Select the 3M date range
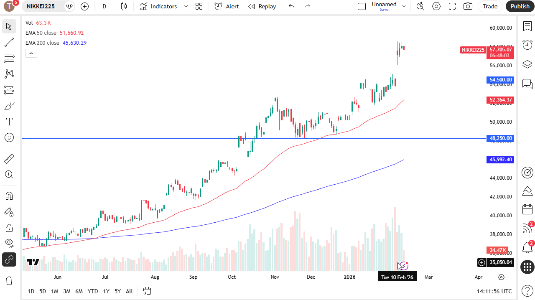This screenshot has width=535, height=300. [67, 291]
